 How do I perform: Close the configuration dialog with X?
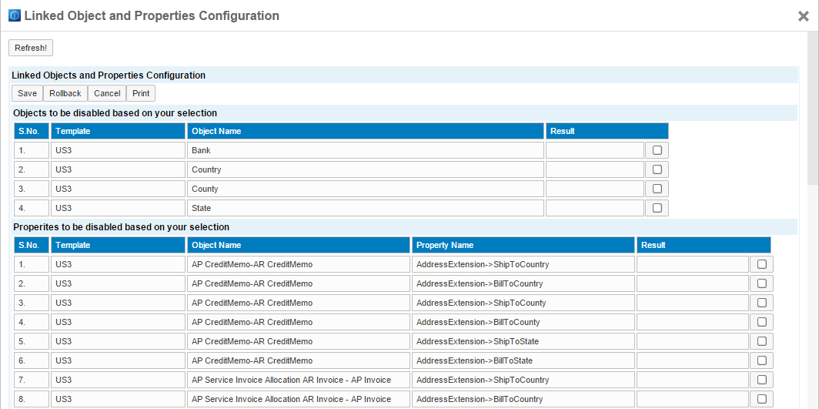[x=803, y=15]
